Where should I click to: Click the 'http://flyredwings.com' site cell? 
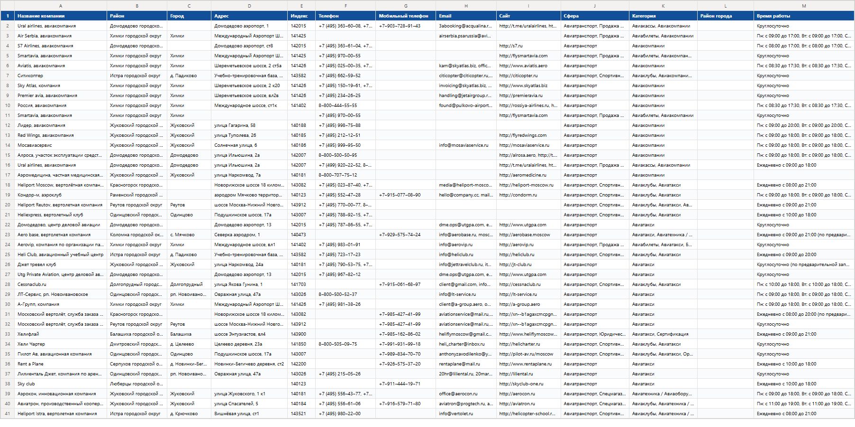coord(528,135)
